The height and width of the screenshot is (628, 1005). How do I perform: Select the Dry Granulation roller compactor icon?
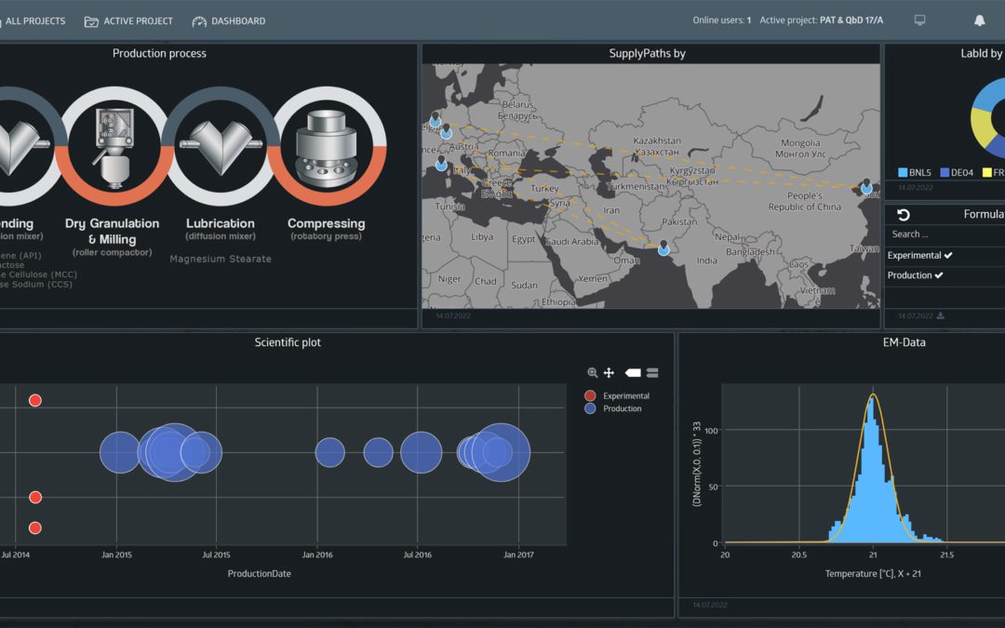pyautogui.click(x=114, y=147)
